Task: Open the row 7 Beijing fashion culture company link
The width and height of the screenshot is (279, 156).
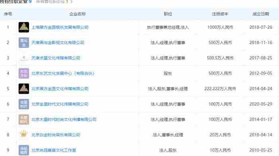Action: (64, 119)
